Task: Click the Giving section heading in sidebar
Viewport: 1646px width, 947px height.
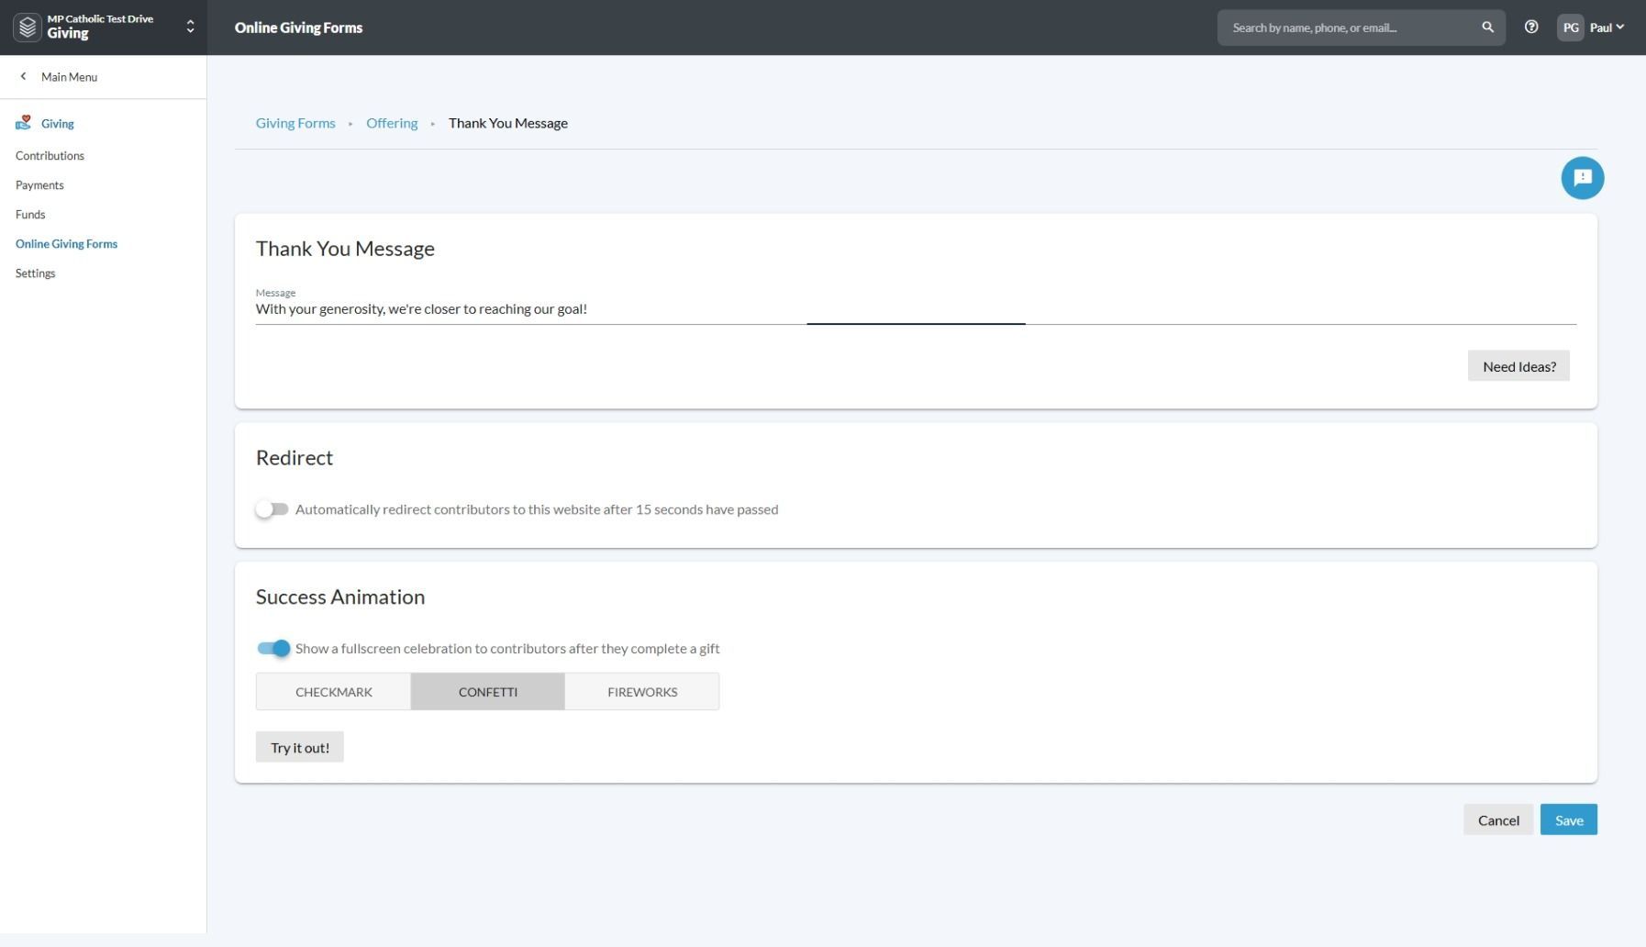Action: [58, 124]
